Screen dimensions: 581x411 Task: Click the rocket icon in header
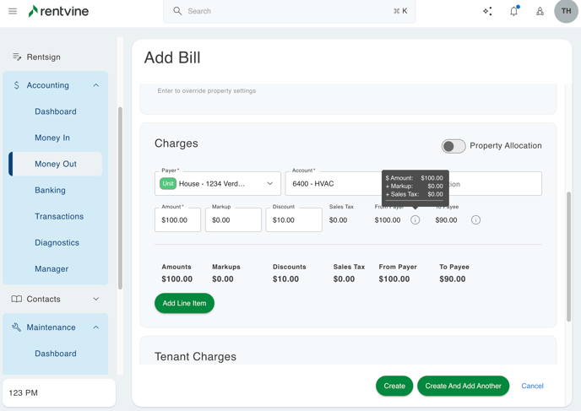pos(540,12)
